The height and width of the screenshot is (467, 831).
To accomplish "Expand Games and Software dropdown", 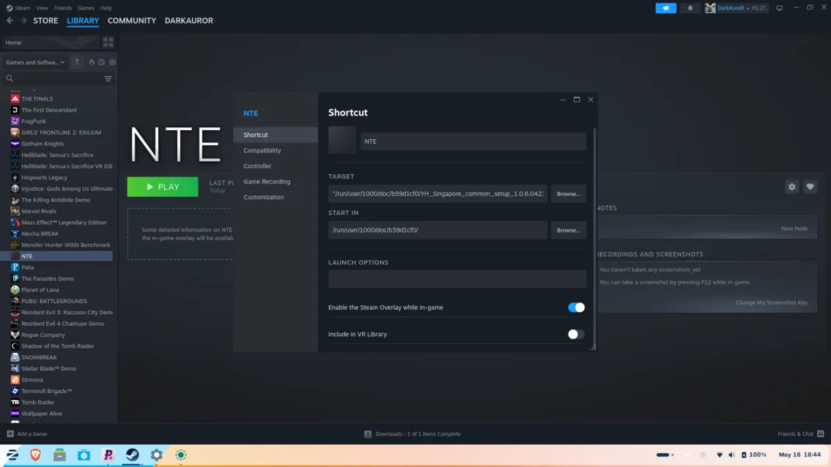I will coord(35,62).
